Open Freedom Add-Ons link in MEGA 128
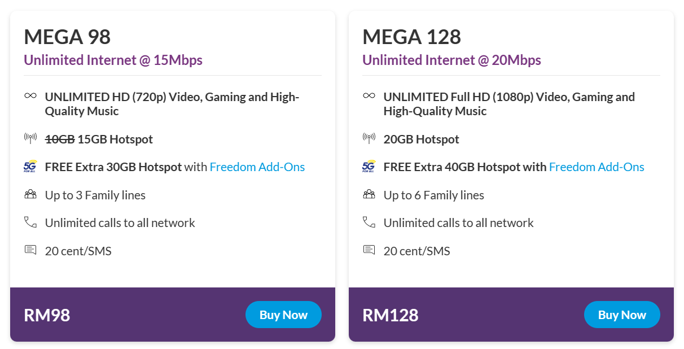Viewport: 684px width, 349px height. tap(597, 167)
